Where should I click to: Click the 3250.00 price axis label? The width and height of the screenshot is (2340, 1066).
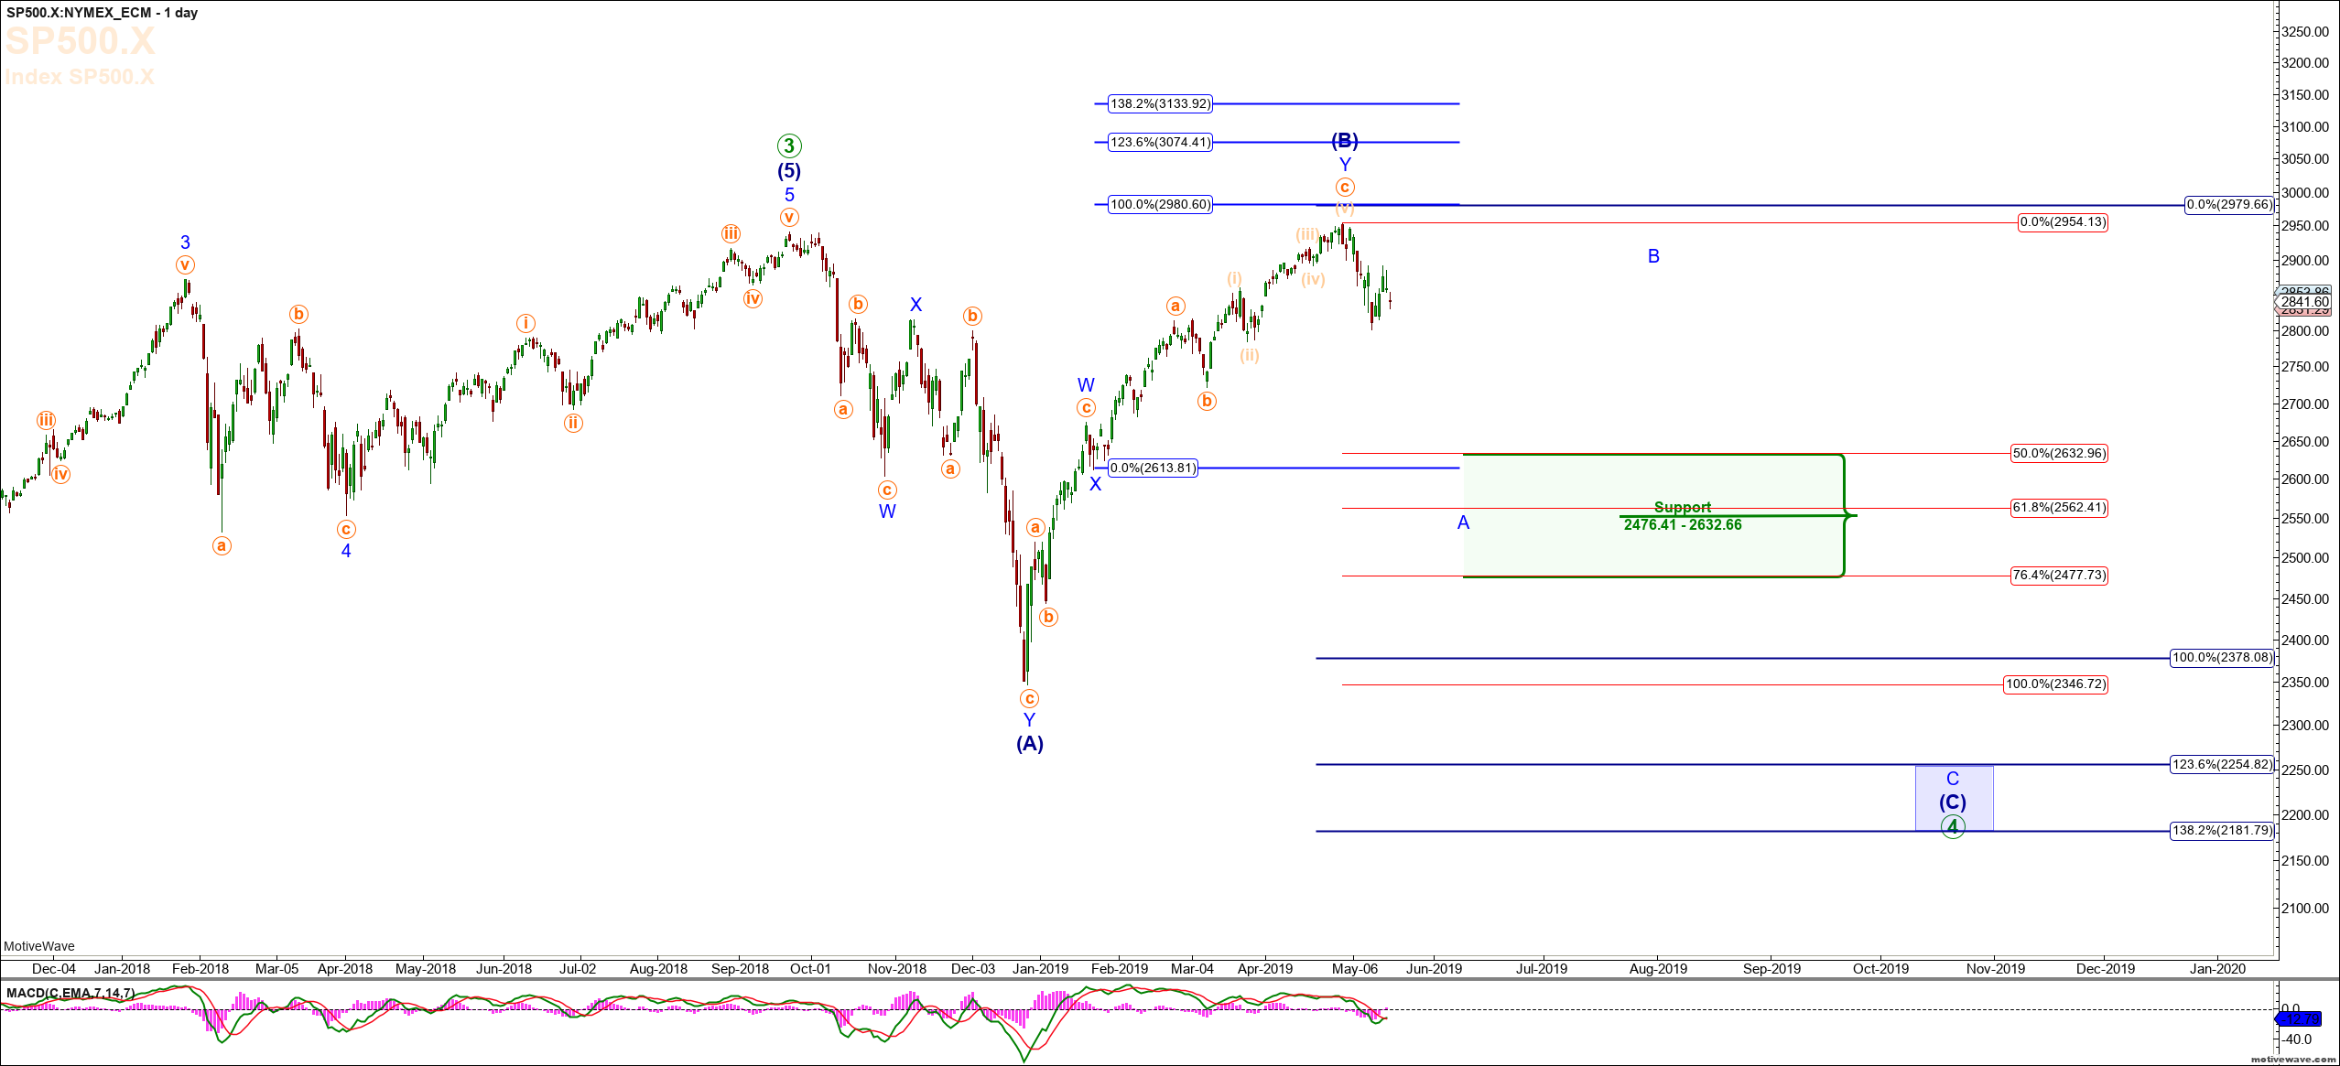(x=2305, y=31)
